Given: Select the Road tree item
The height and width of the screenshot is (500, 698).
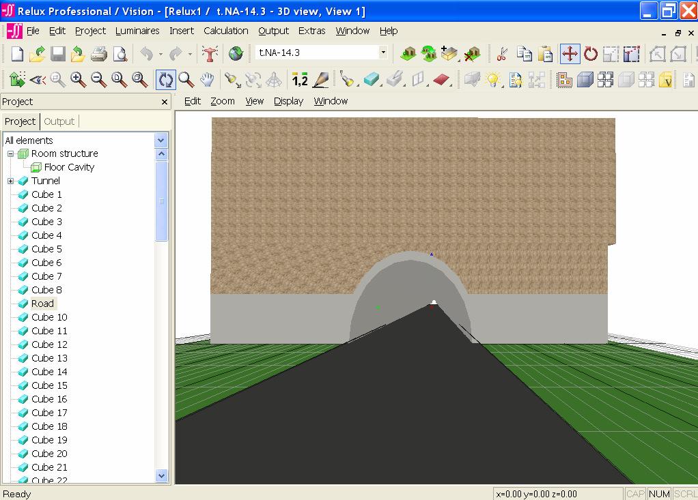Looking at the screenshot, I should click(42, 304).
